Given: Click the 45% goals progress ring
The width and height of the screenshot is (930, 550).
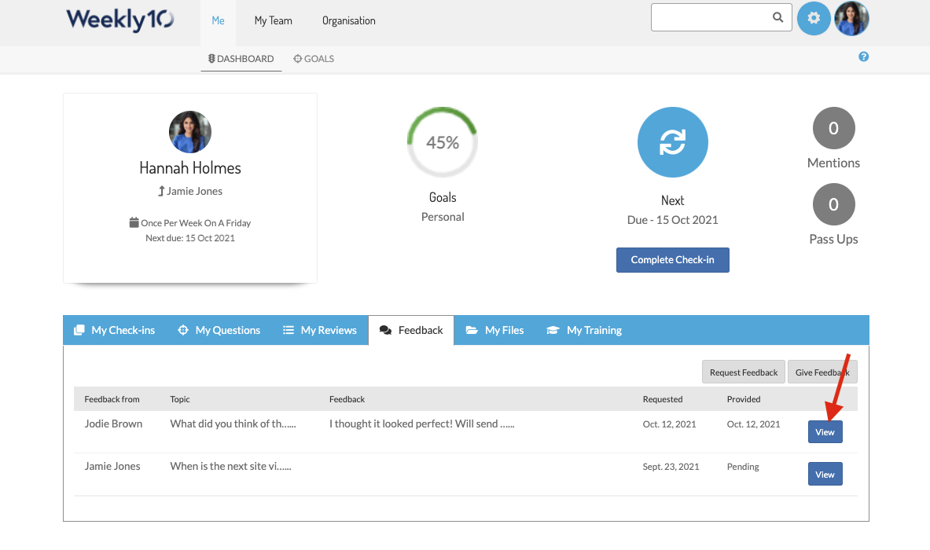Looking at the screenshot, I should click(x=443, y=142).
